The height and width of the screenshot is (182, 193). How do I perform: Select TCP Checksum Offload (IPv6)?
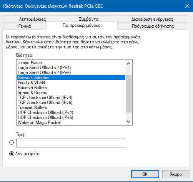point(71,103)
